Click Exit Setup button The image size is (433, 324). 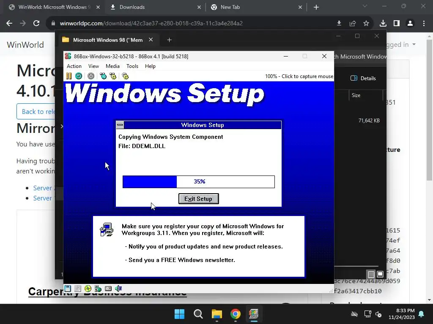pyautogui.click(x=199, y=199)
